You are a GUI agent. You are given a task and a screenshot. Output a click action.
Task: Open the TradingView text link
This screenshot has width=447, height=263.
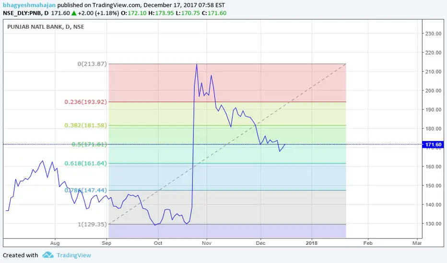(74, 255)
